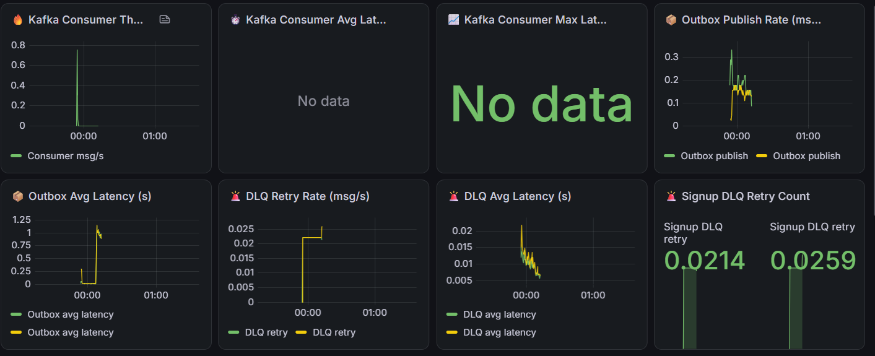The height and width of the screenshot is (356, 875).
Task: Click the alarm clock icon on Avg Latency panel
Action: [x=235, y=19]
